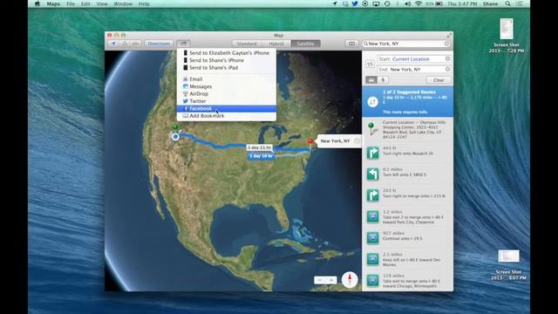Screen dimensions: 558x314
Task: Click the compass orientation control
Action: pyautogui.click(x=350, y=279)
